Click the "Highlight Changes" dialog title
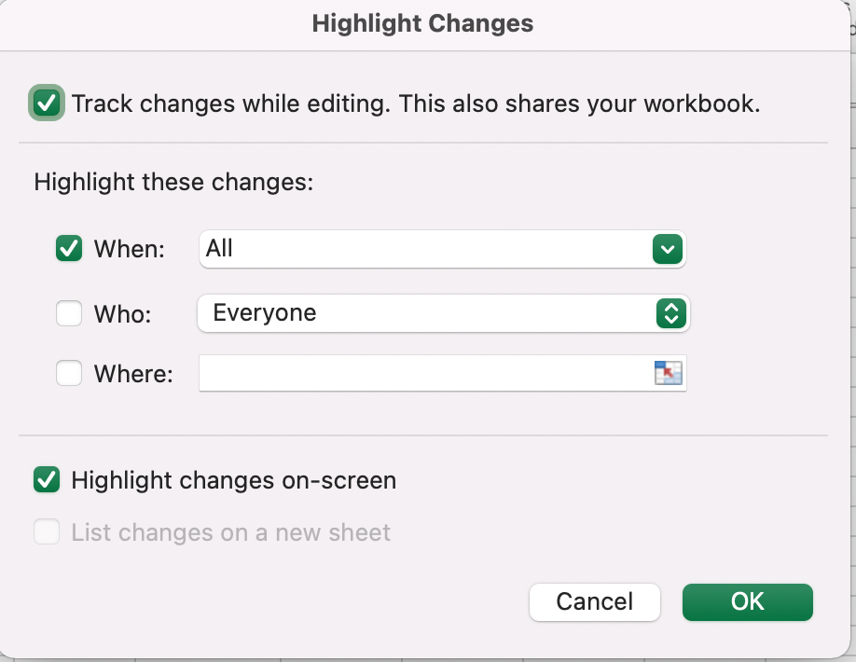 (x=422, y=23)
